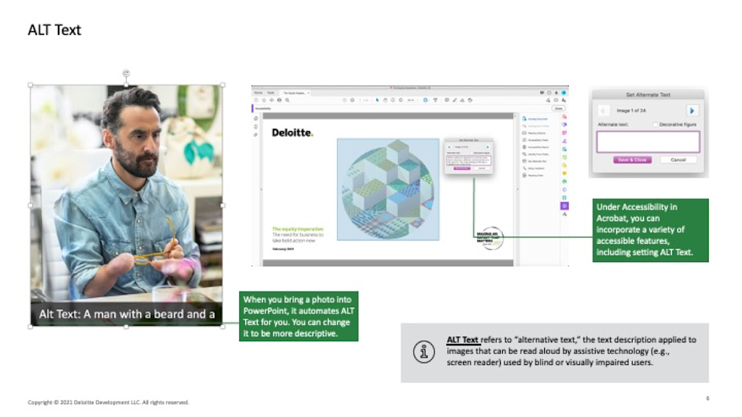Open the document tab dropdown arrow
The width and height of the screenshot is (742, 417).
307,93
